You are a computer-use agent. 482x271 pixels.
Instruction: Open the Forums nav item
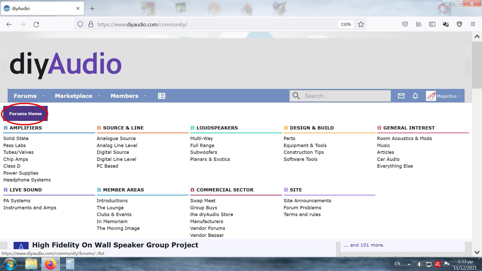(x=25, y=96)
